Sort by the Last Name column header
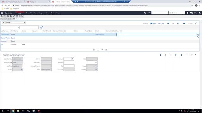Viewport: 202px width, 113px height. pos(4,31)
